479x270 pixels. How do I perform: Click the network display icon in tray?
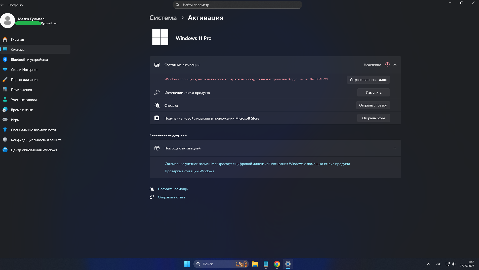(x=448, y=264)
